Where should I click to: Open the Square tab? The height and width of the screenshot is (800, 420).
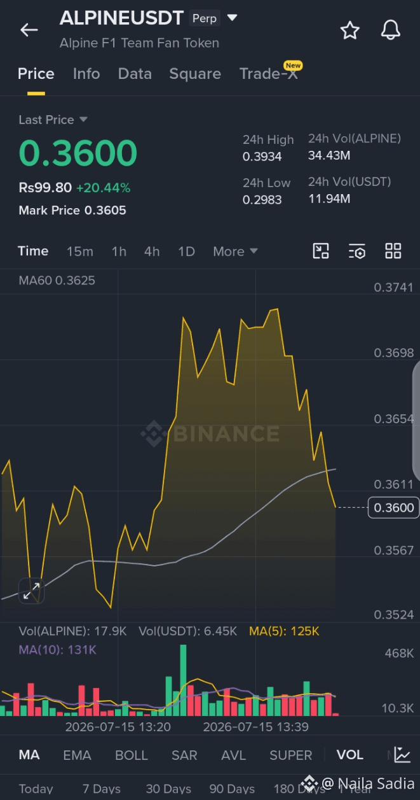click(195, 74)
